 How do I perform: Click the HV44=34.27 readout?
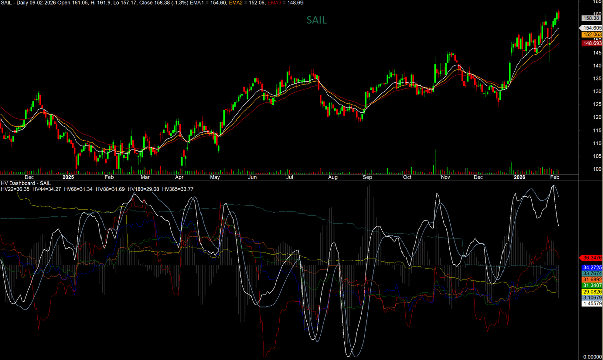pos(47,189)
